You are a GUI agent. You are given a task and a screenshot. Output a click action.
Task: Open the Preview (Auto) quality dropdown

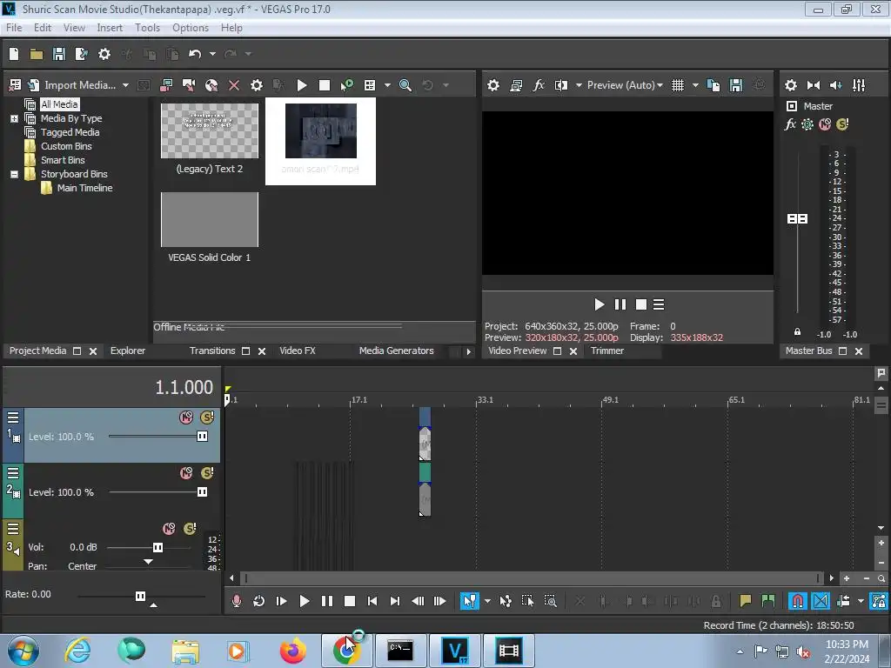pos(625,85)
